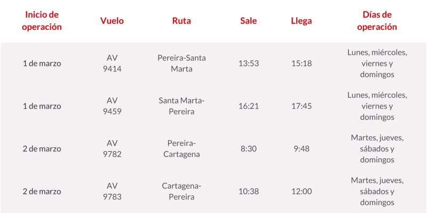Select the 15:18 arrival time

click(302, 63)
